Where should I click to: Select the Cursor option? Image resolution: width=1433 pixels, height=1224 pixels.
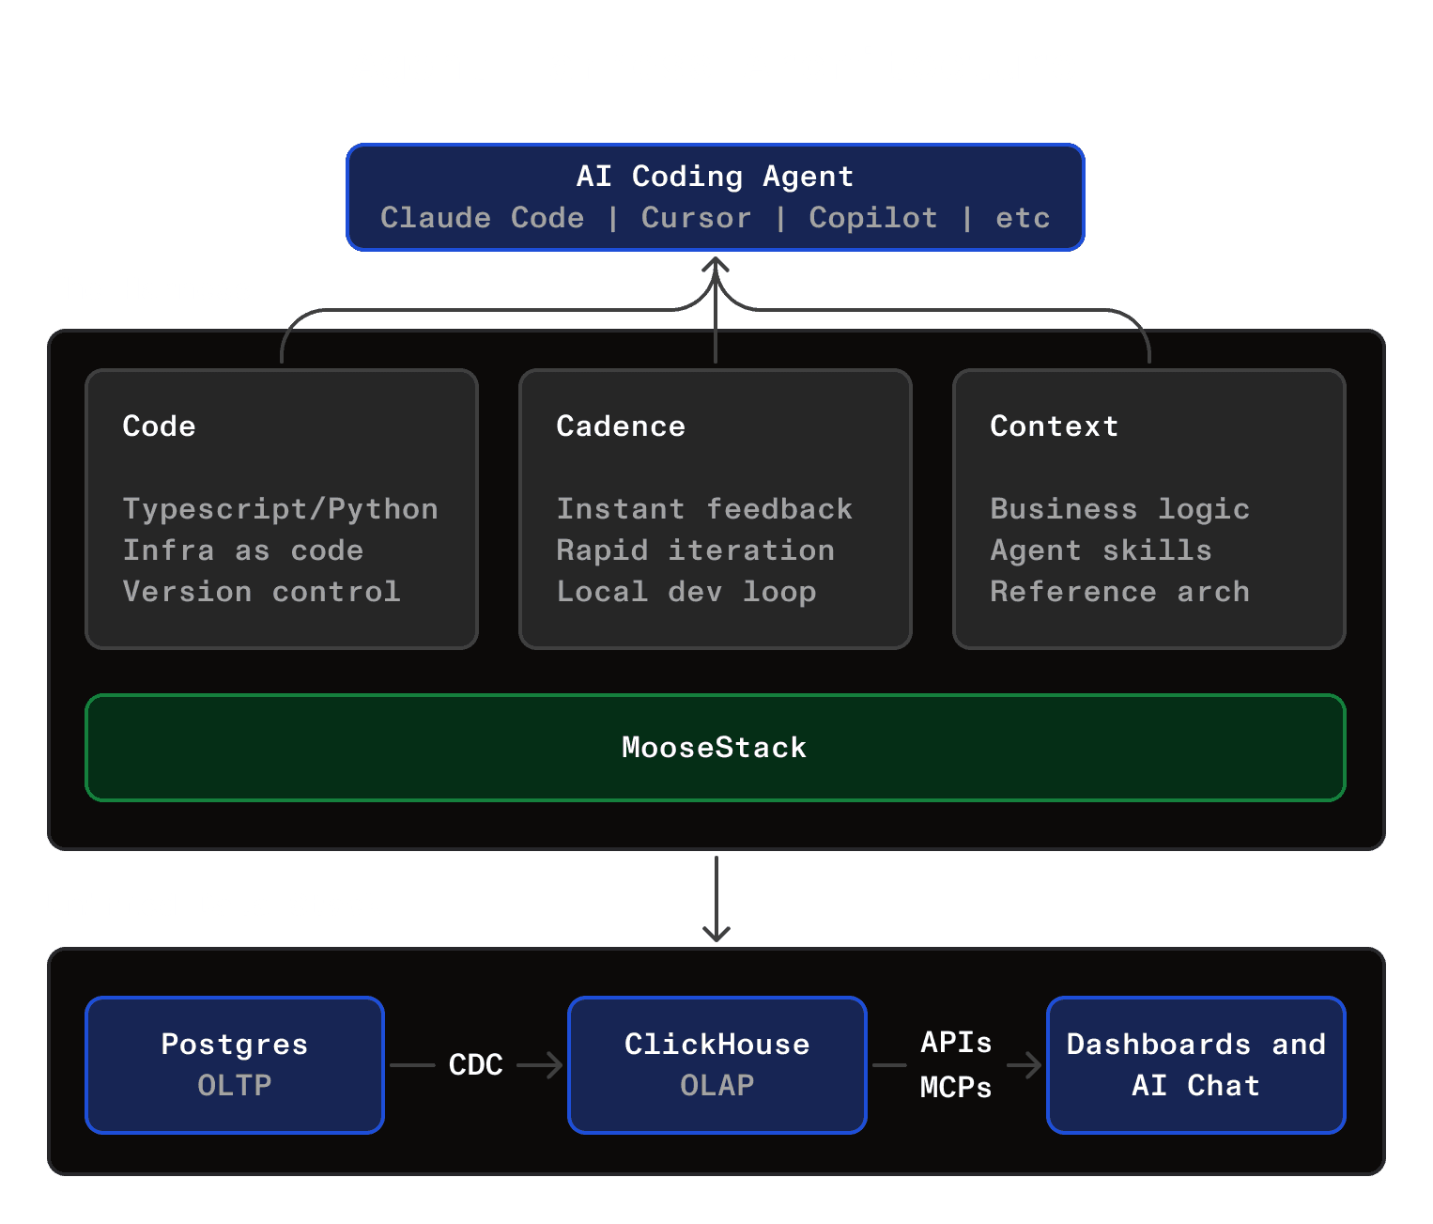[x=696, y=217]
